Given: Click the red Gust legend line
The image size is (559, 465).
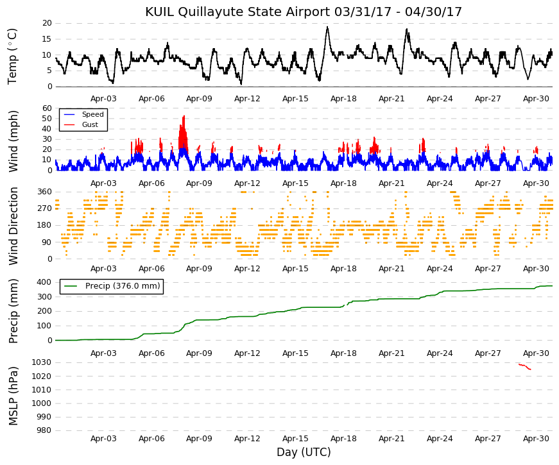Looking at the screenshot, I should pos(69,124).
